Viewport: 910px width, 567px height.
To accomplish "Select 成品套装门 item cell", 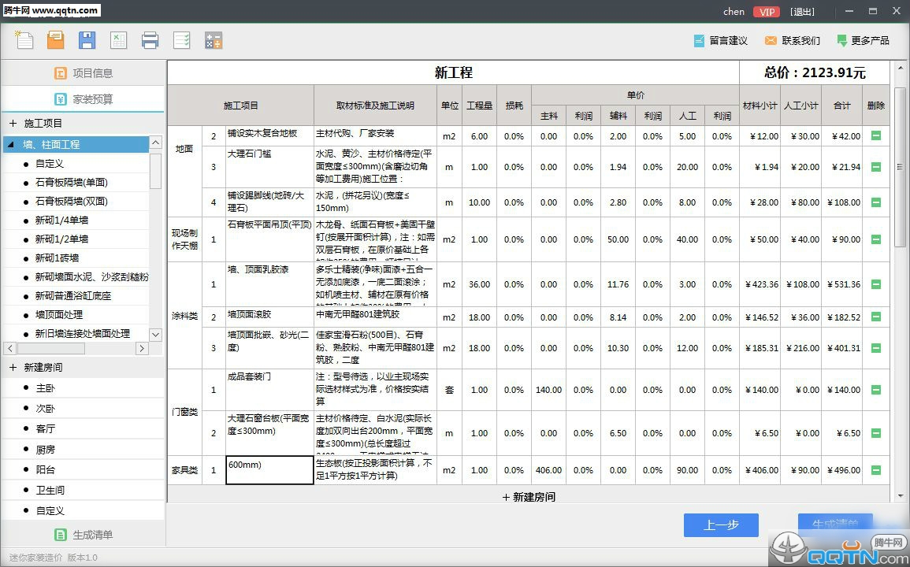I will [270, 389].
